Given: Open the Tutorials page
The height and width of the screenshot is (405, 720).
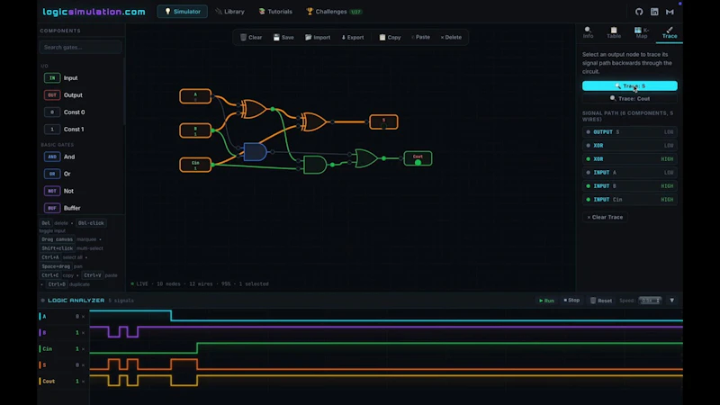Looking at the screenshot, I should [275, 12].
